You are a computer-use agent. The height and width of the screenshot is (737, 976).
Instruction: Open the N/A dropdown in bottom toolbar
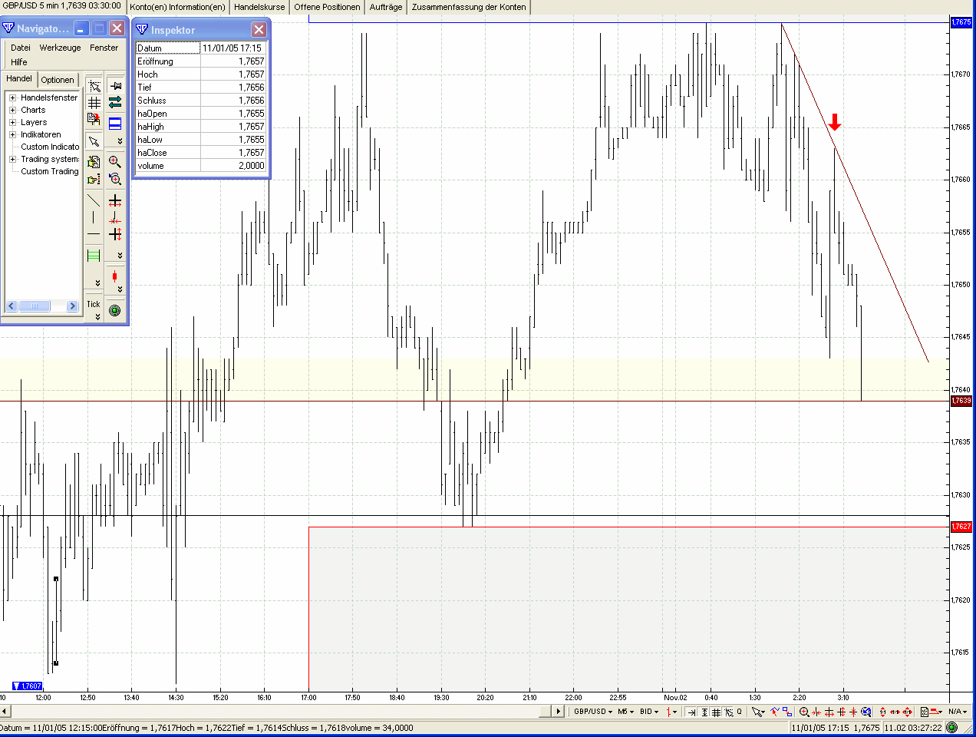pyautogui.click(x=957, y=712)
